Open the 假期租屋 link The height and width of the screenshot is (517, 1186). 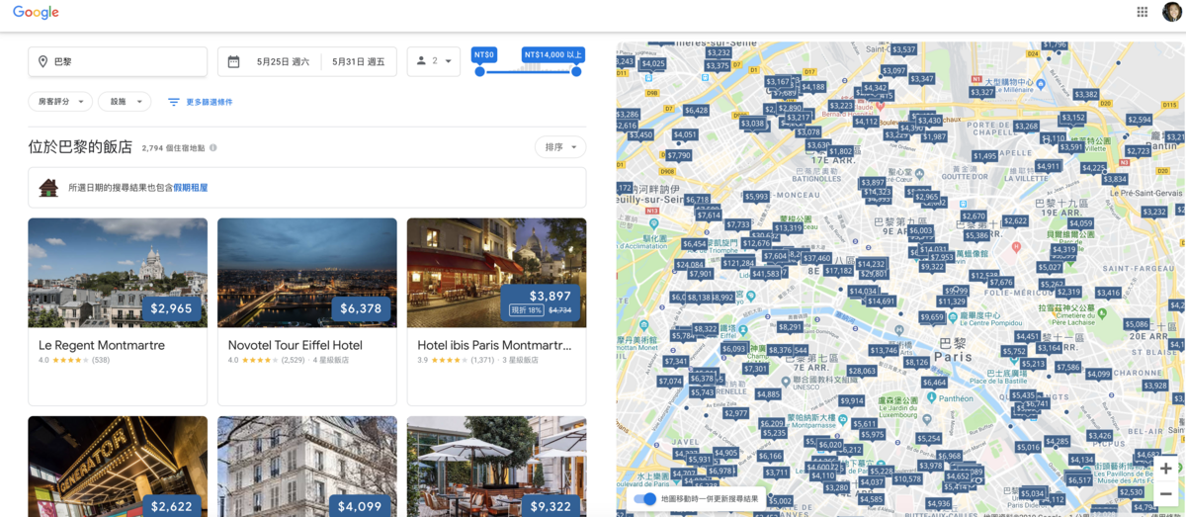coord(191,187)
